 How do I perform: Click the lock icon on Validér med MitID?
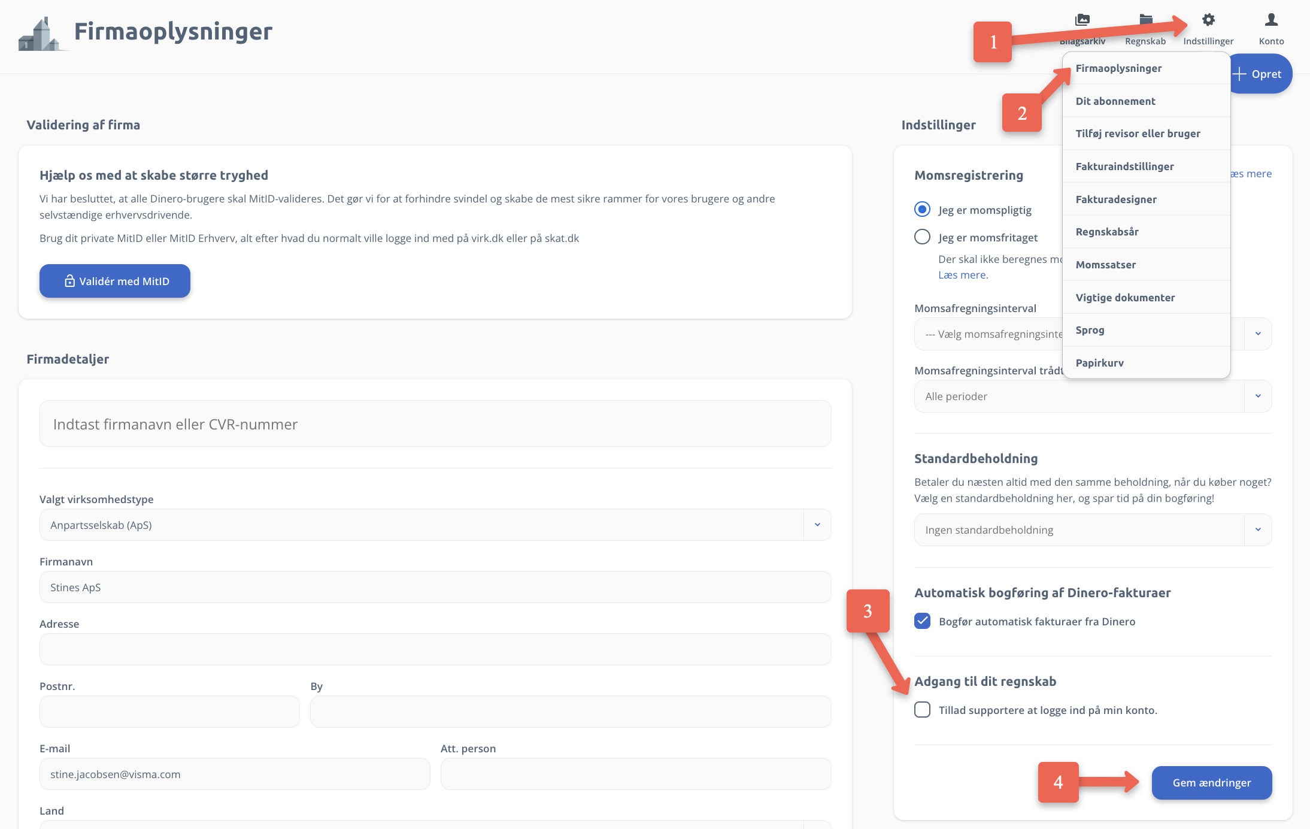click(70, 281)
